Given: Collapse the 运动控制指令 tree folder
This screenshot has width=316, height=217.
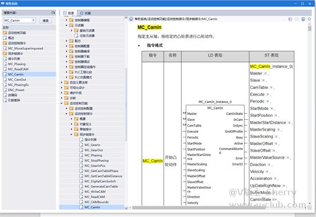Looking at the screenshot, I should [66, 113].
